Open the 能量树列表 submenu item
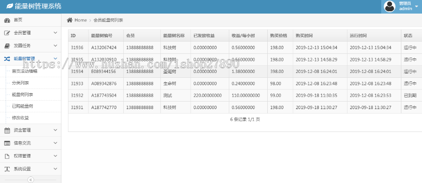The height and width of the screenshot is (183, 422). click(x=23, y=95)
